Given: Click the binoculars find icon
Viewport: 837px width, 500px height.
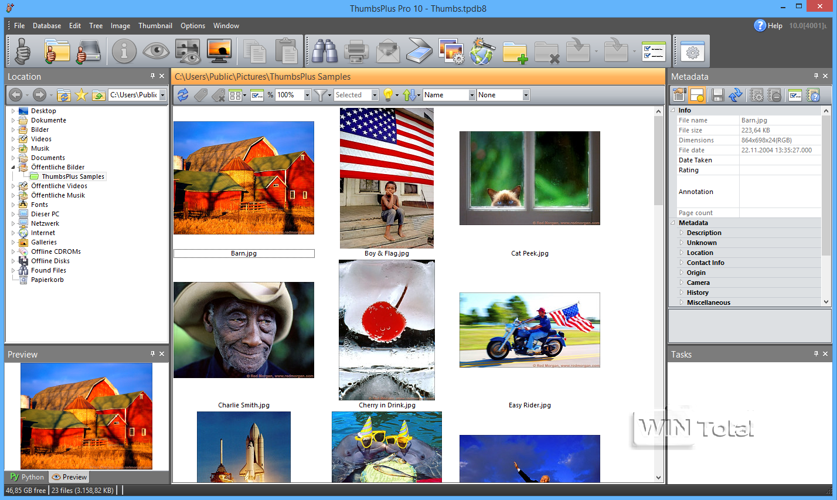Looking at the screenshot, I should pyautogui.click(x=324, y=52).
